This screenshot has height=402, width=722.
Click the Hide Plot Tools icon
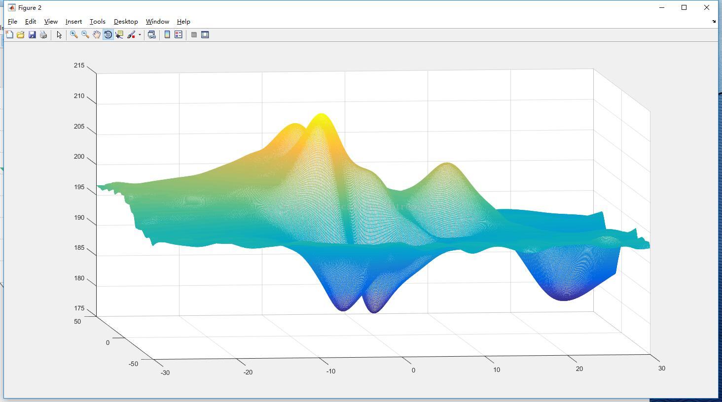point(194,34)
